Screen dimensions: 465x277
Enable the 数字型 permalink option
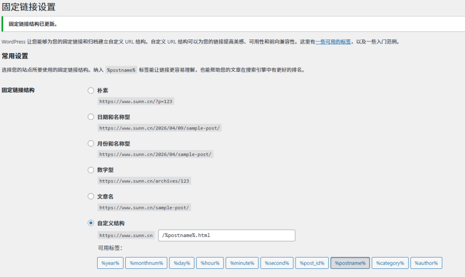click(x=91, y=170)
